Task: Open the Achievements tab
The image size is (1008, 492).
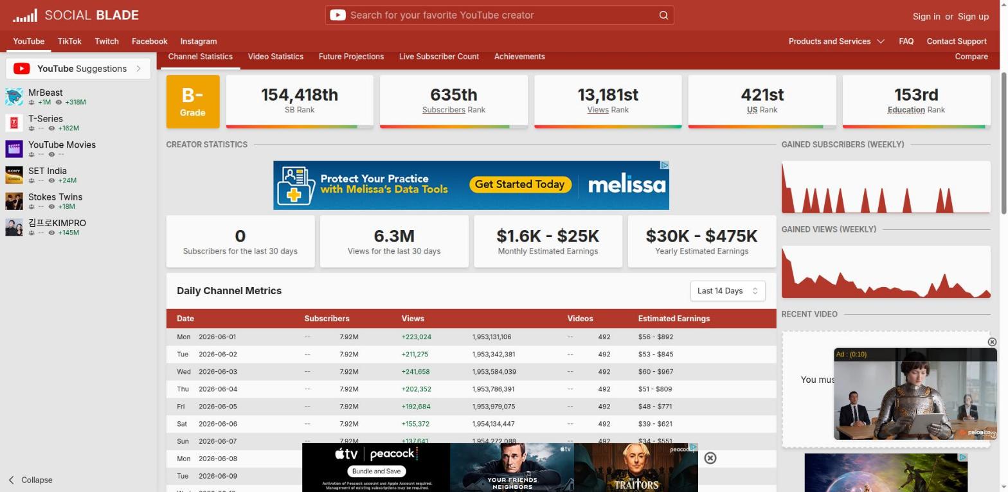Action: pos(519,57)
